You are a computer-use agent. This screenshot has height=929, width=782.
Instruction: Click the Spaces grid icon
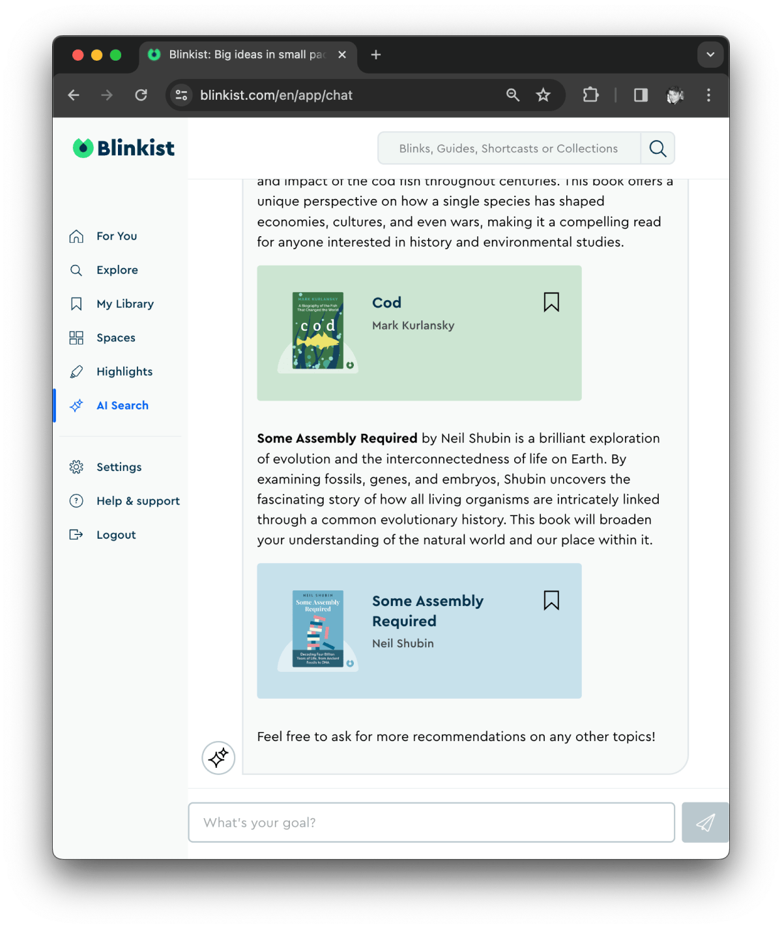pyautogui.click(x=76, y=338)
